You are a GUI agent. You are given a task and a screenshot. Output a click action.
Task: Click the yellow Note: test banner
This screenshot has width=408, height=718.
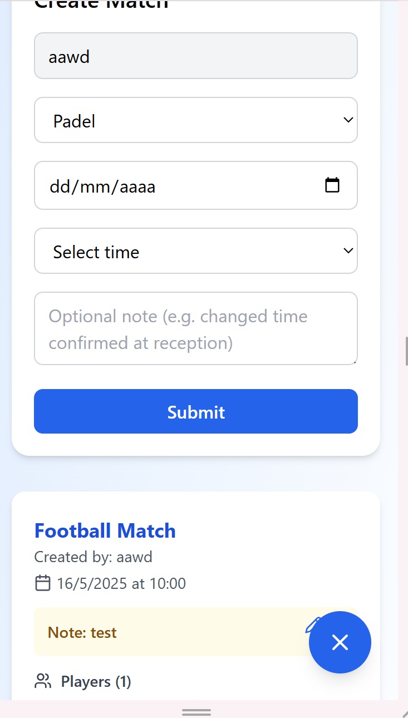167,632
